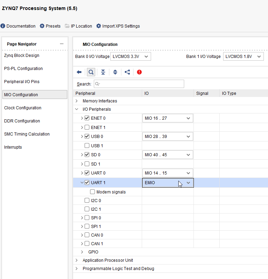Expand Application Processor Unit node

pyautogui.click(x=77, y=260)
